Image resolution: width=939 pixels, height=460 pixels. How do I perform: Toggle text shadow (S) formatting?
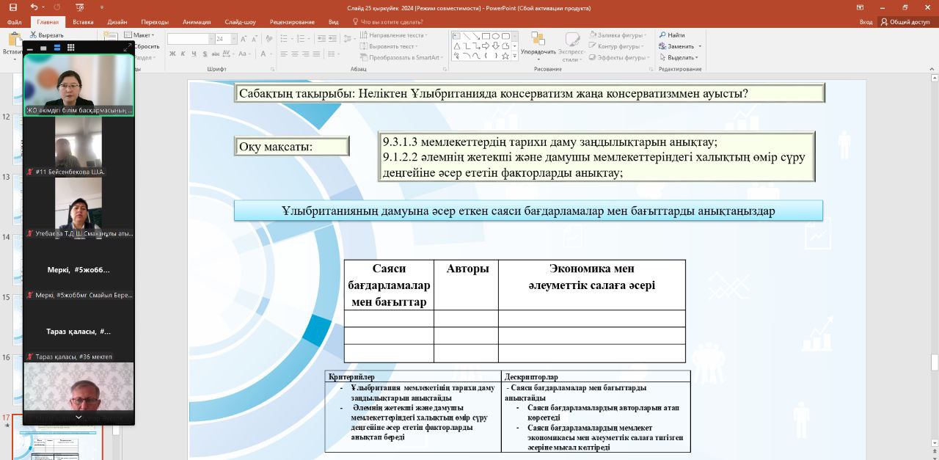click(205, 54)
